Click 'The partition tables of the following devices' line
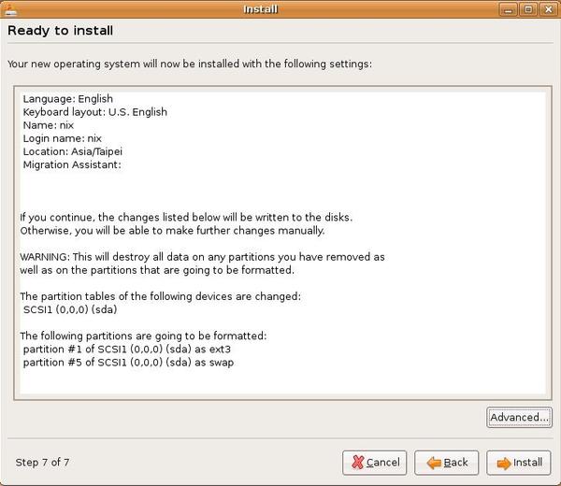 click(160, 296)
